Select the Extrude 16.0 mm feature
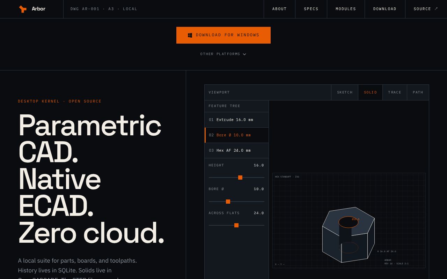Image resolution: width=447 pixels, height=279 pixels. (x=237, y=120)
